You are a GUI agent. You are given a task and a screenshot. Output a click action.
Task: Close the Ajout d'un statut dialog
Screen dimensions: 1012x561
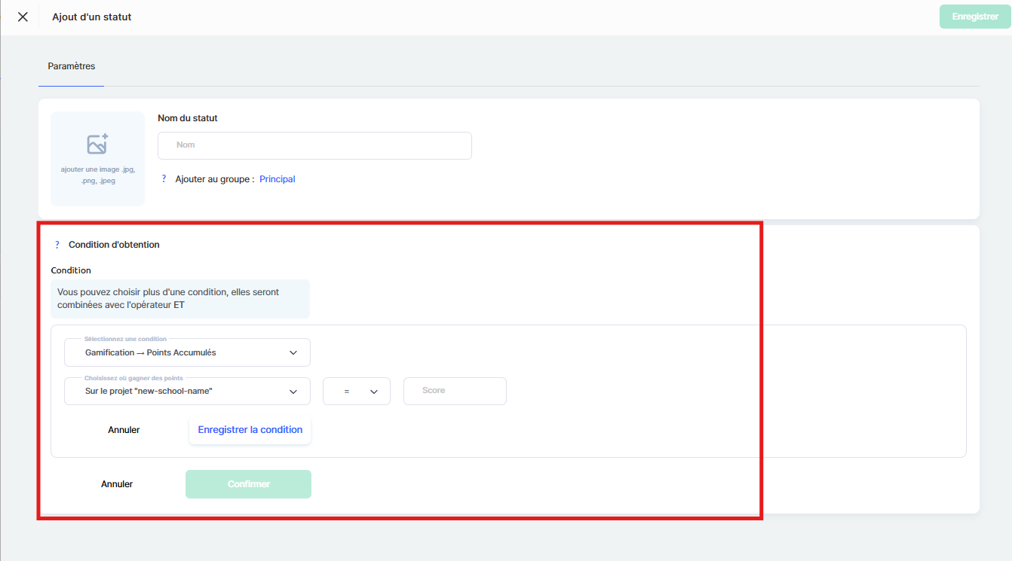pos(23,17)
